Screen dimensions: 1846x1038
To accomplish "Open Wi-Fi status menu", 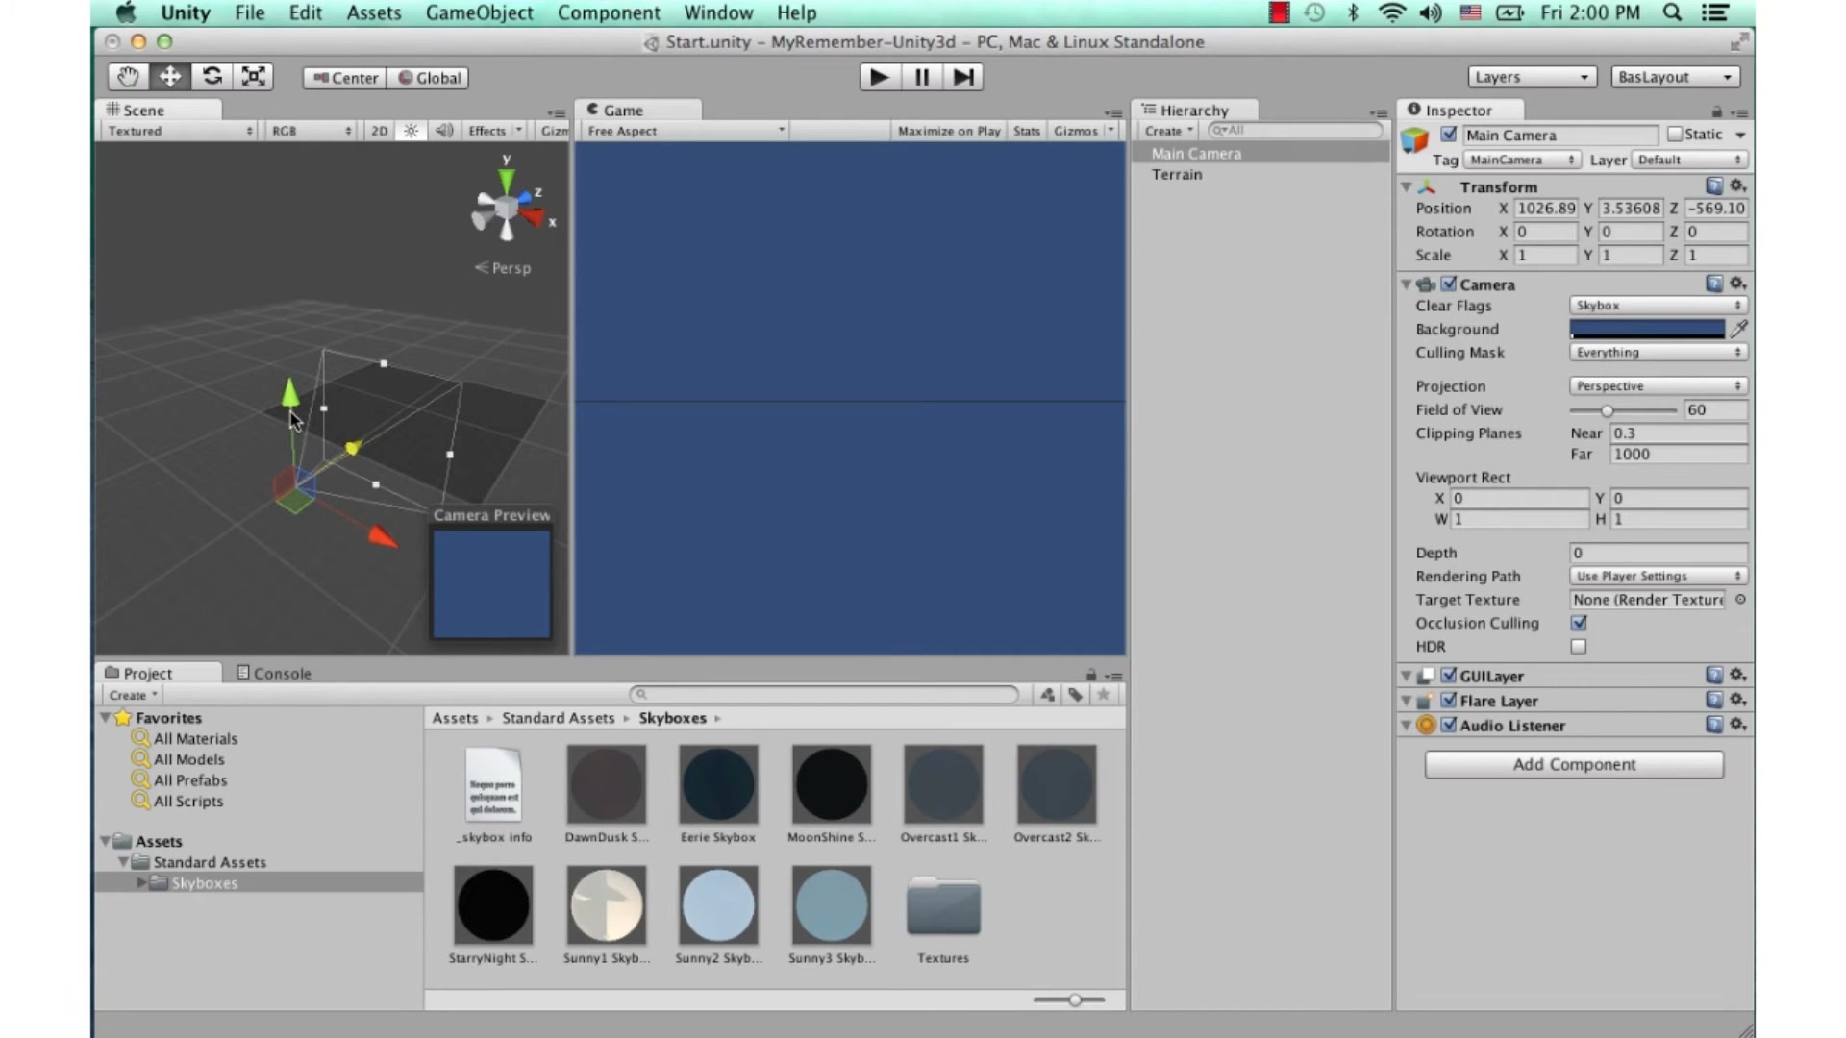I will [1391, 12].
